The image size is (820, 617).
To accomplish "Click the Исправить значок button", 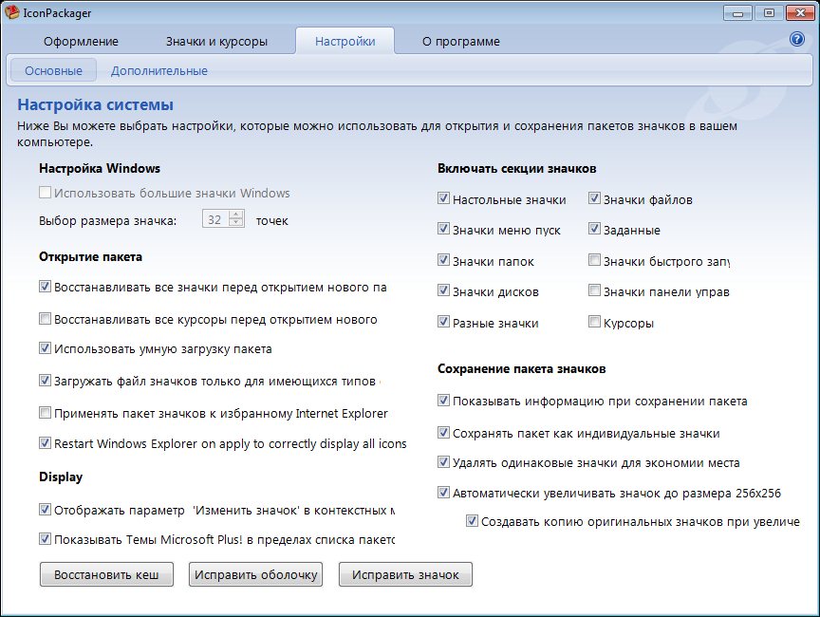I will [405, 574].
